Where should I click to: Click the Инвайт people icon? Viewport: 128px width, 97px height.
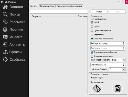point(5,37)
